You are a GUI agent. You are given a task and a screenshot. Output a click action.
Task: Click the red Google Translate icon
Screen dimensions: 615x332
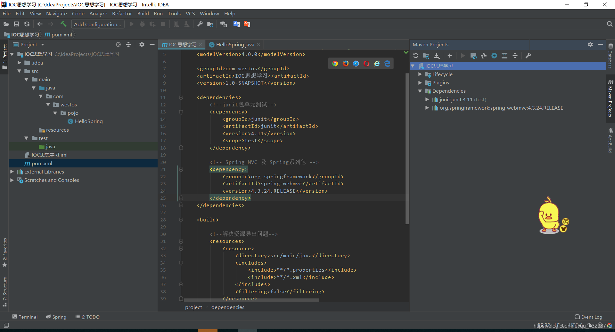(247, 24)
